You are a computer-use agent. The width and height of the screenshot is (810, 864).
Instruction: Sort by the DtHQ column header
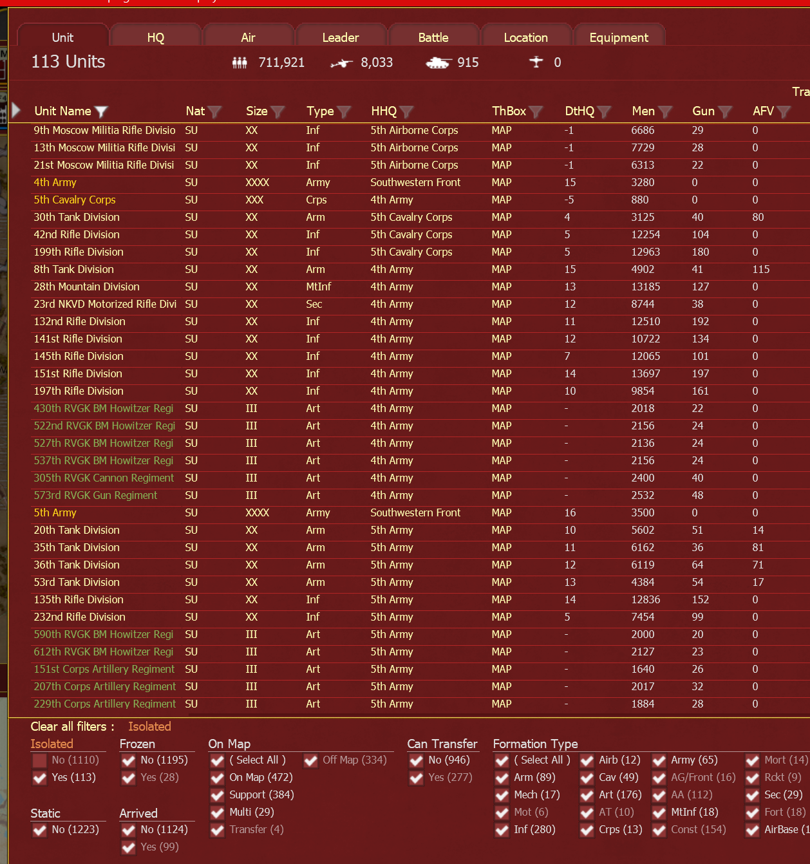pos(579,111)
